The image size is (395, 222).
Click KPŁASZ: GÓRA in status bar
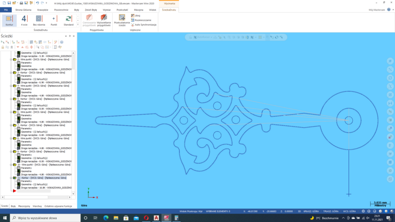point(311,211)
